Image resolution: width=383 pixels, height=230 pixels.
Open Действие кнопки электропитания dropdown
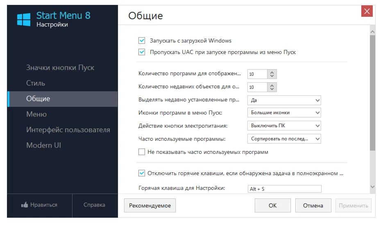284,126
